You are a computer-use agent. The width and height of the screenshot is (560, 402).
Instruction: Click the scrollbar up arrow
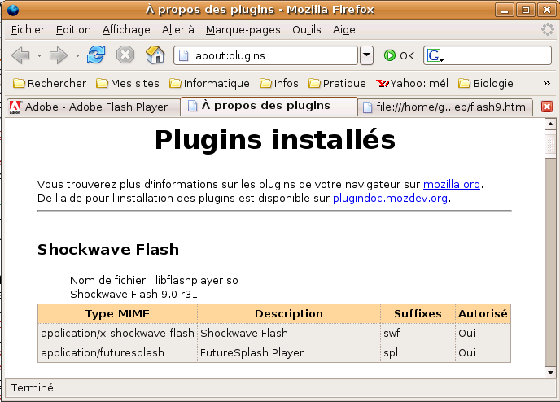point(550,124)
